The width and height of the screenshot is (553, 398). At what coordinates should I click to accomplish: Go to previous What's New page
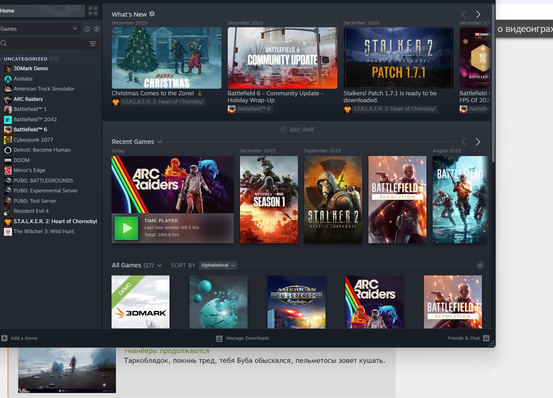[x=464, y=14]
